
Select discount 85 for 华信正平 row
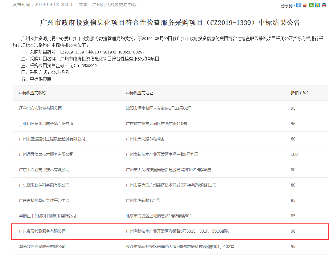click(x=293, y=216)
